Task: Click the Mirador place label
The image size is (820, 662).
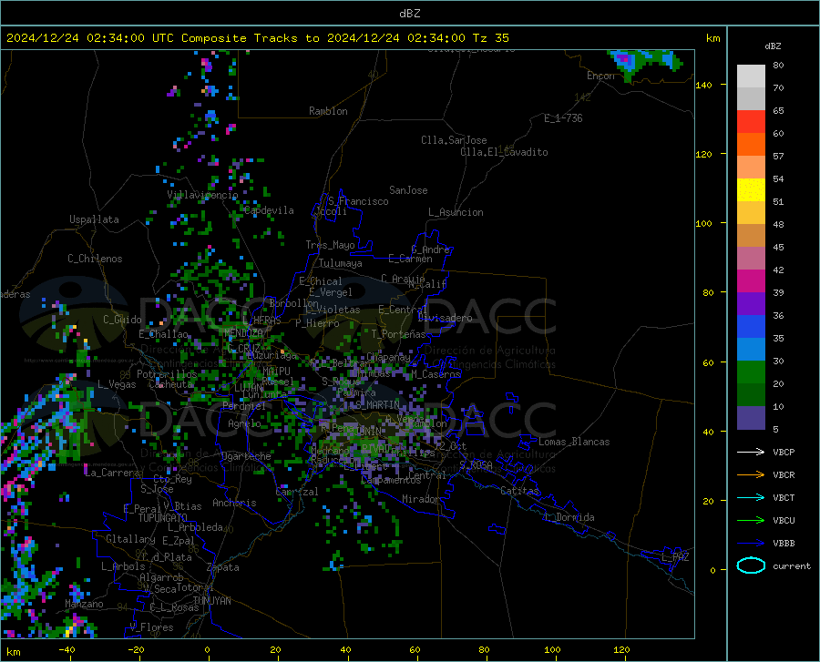Action: click(x=421, y=499)
